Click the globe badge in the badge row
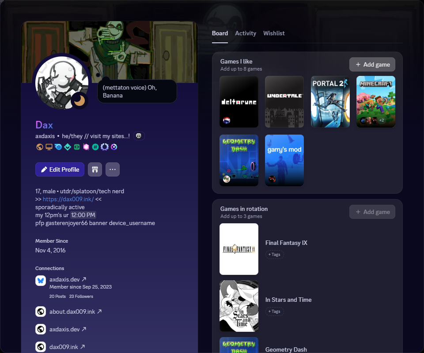Screen dimensions: 424x353 [39, 147]
